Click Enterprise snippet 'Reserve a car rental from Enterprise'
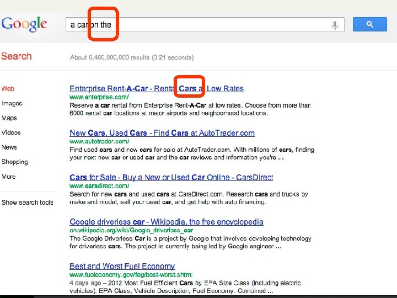The height and width of the screenshot is (298, 397). pos(190,109)
